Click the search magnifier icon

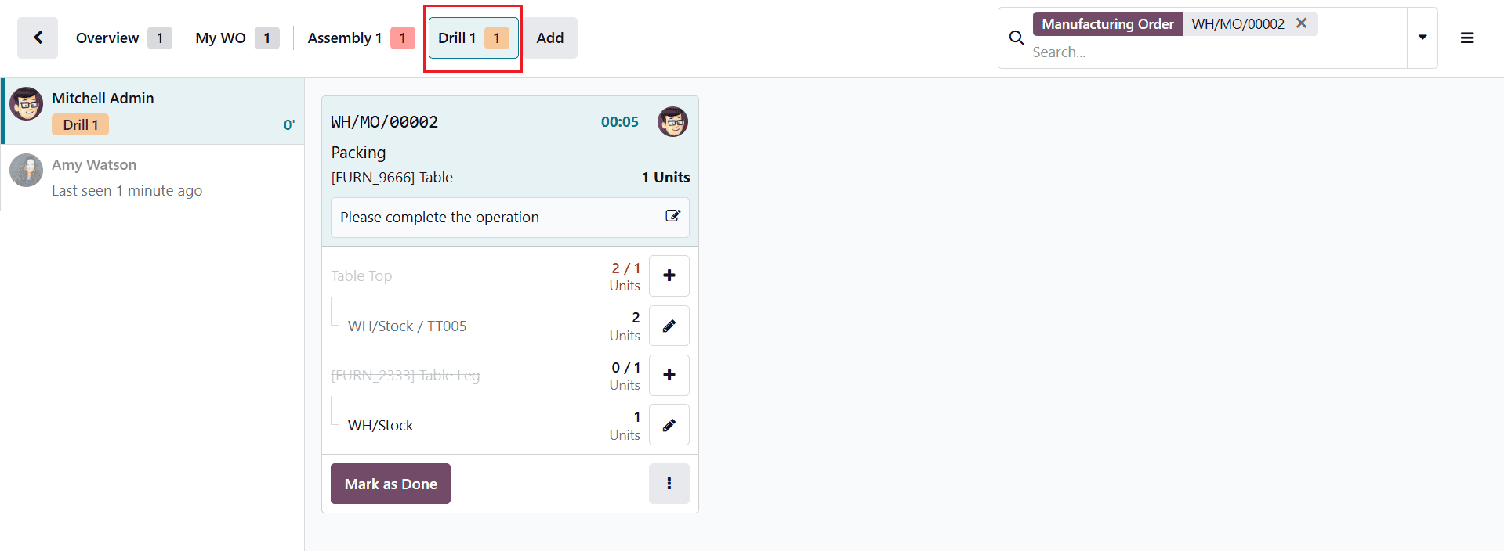point(1016,38)
